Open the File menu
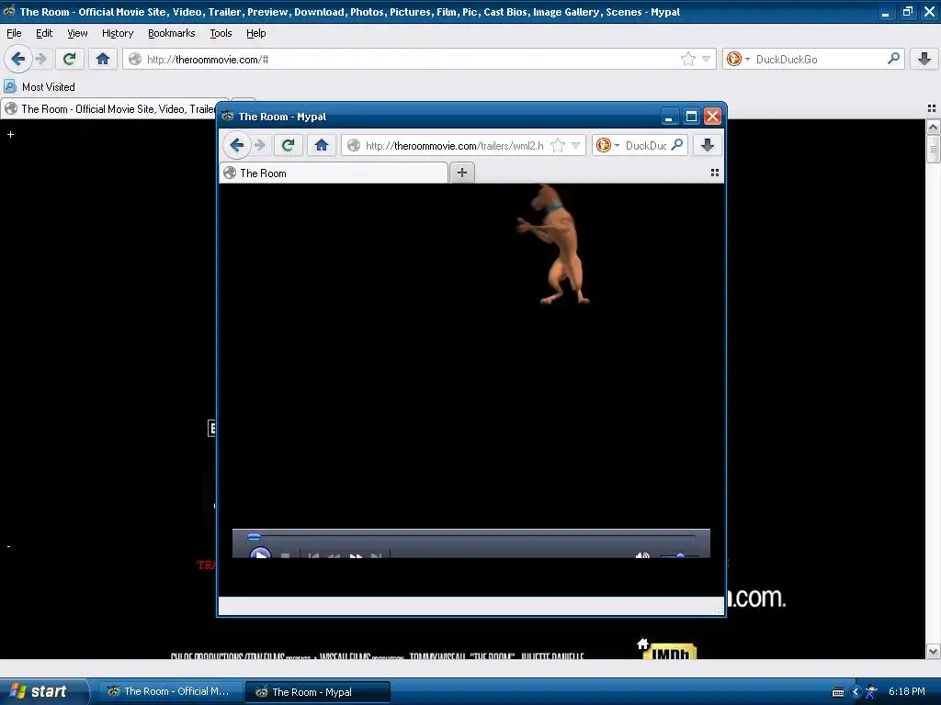The width and height of the screenshot is (941, 705). (x=14, y=33)
